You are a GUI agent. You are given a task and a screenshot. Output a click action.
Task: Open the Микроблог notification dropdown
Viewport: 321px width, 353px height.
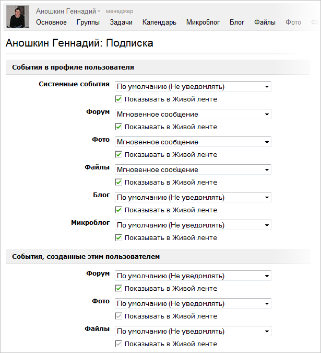193,225
